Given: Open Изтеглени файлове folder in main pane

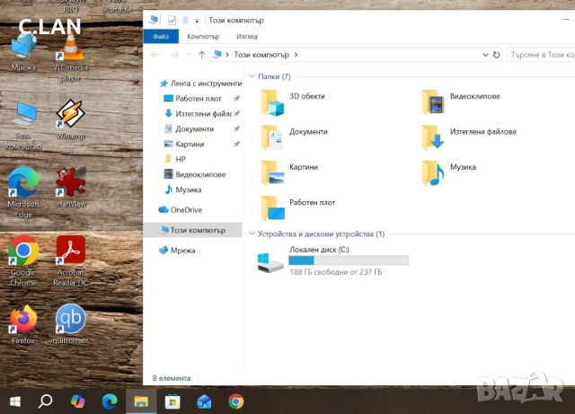Looking at the screenshot, I should [x=469, y=138].
